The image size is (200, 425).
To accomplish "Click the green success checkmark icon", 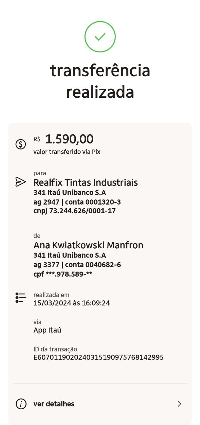I will 100,37.
